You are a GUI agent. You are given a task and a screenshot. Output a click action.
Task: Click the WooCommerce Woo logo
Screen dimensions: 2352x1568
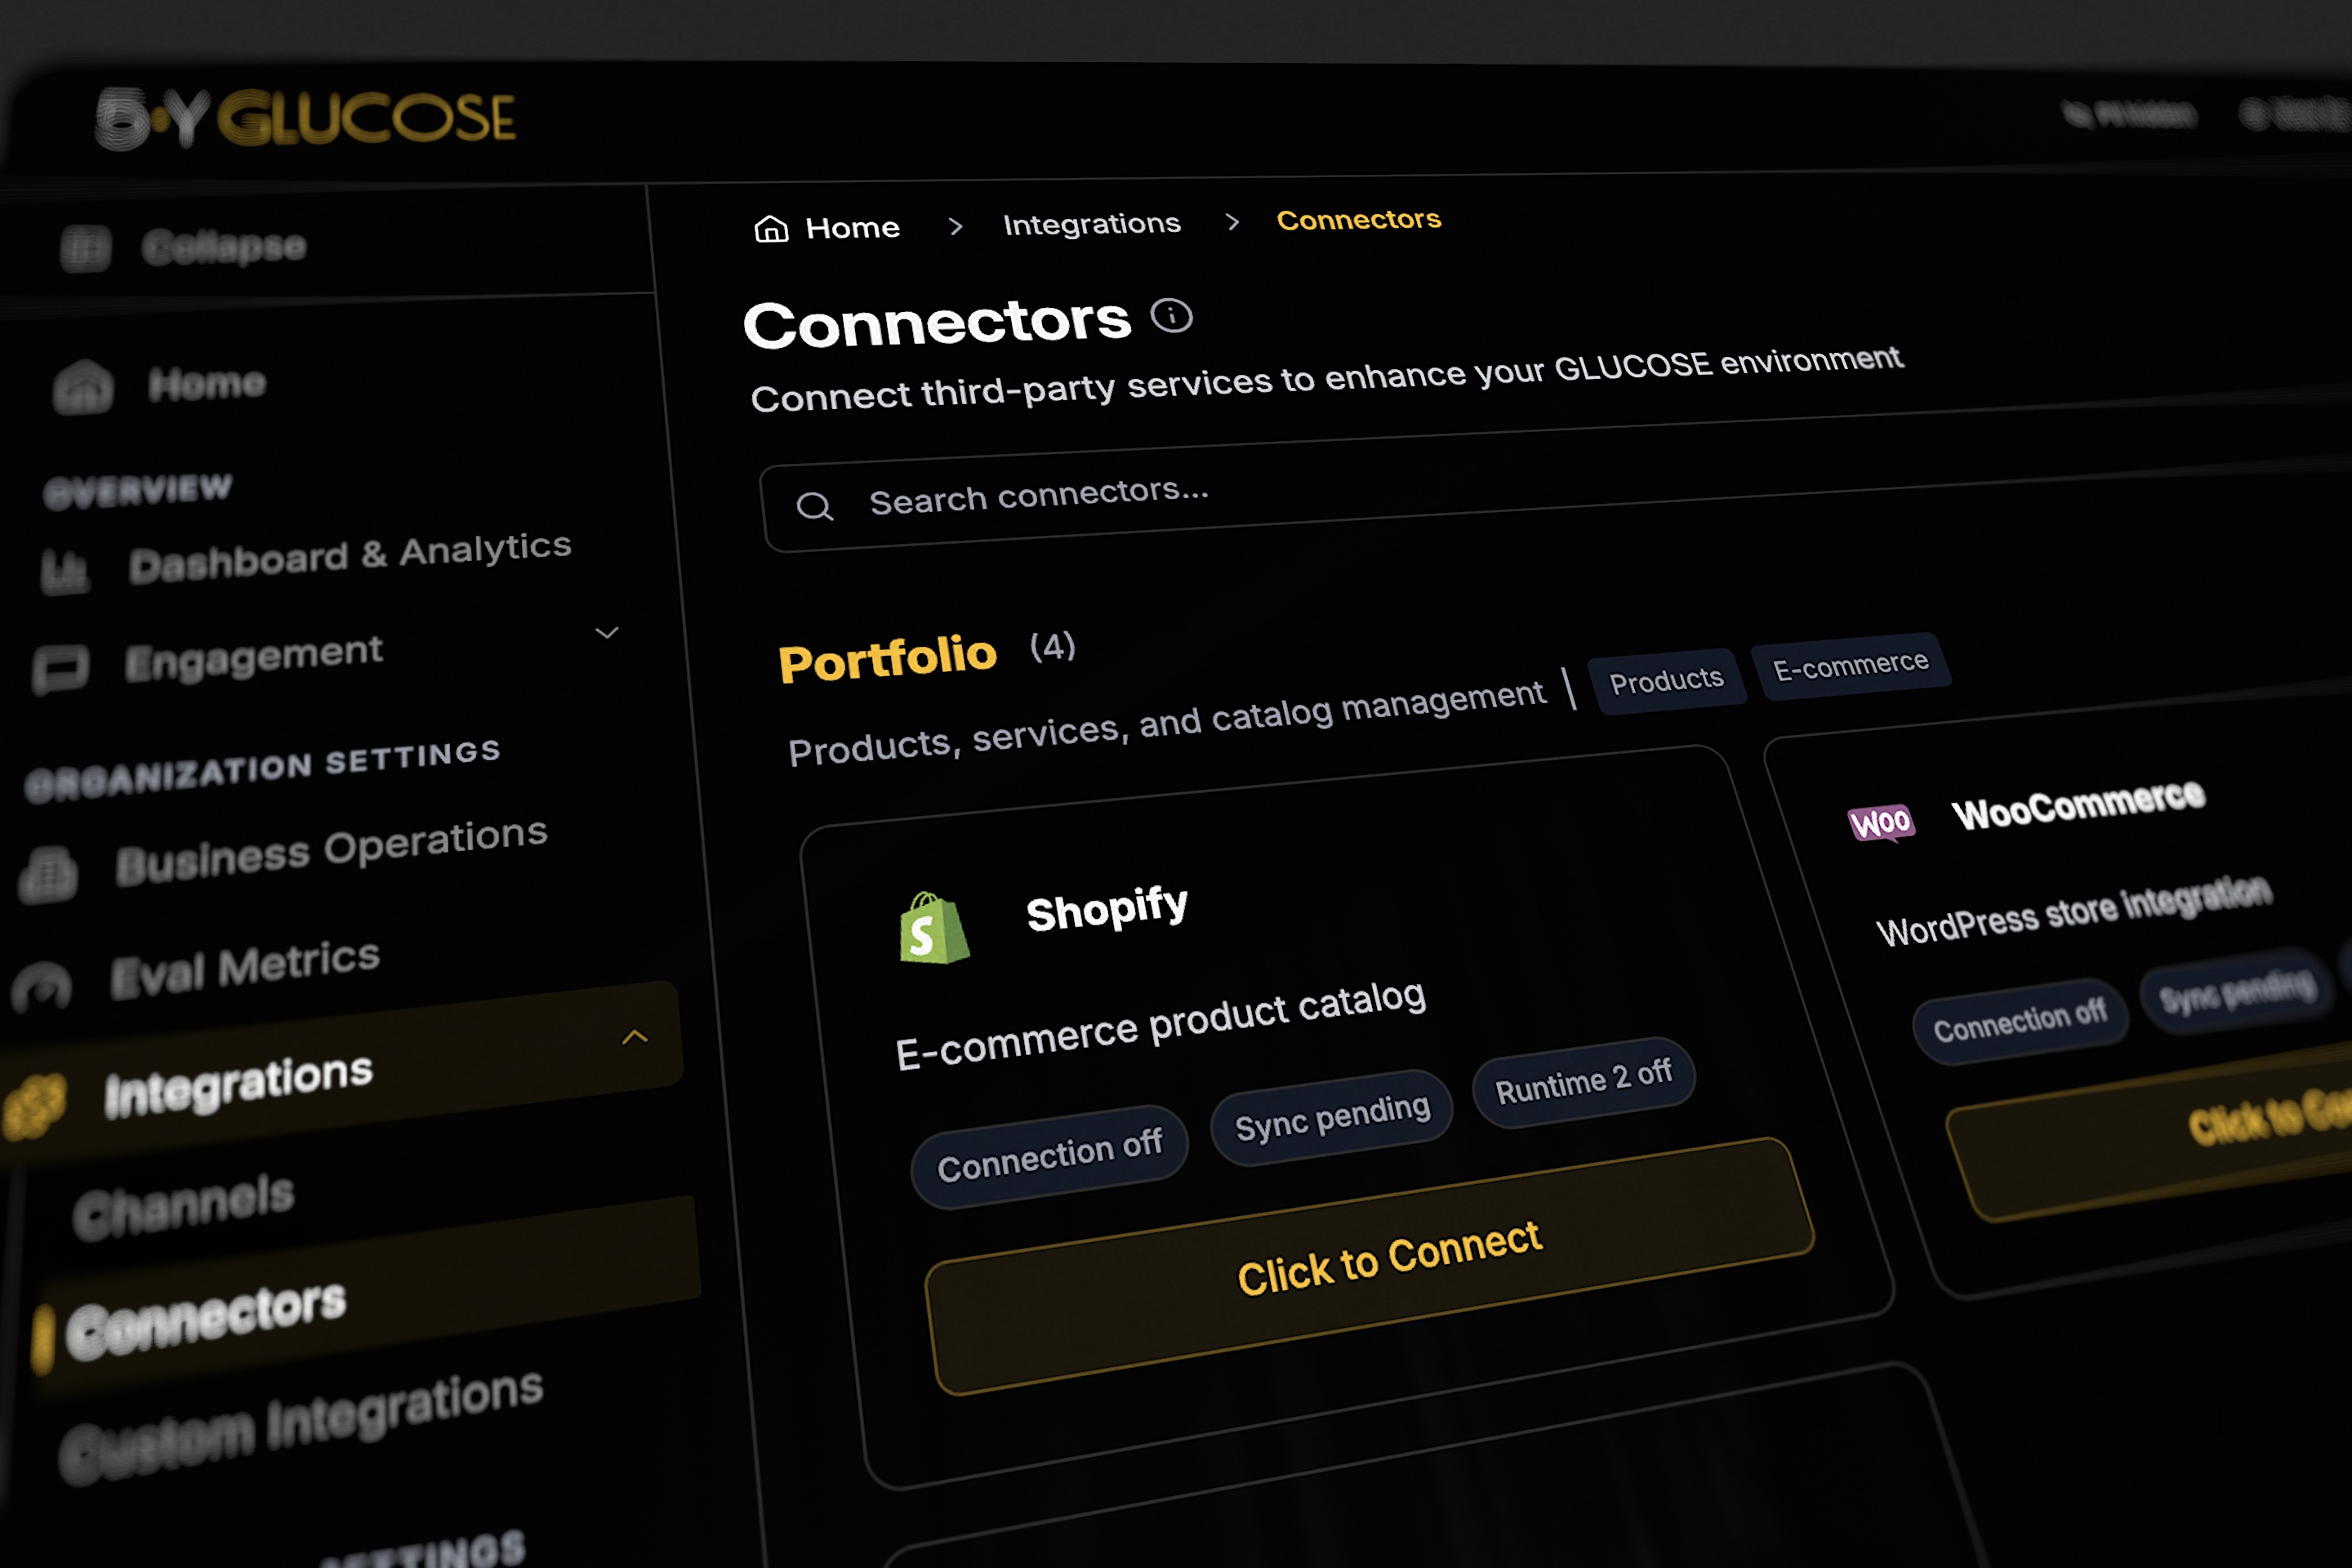(1880, 823)
